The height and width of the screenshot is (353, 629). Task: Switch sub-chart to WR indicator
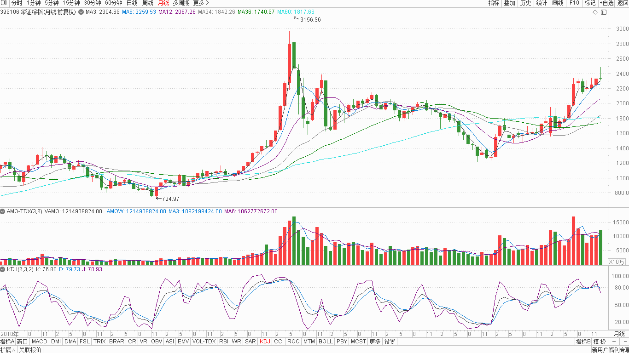pyautogui.click(x=237, y=342)
